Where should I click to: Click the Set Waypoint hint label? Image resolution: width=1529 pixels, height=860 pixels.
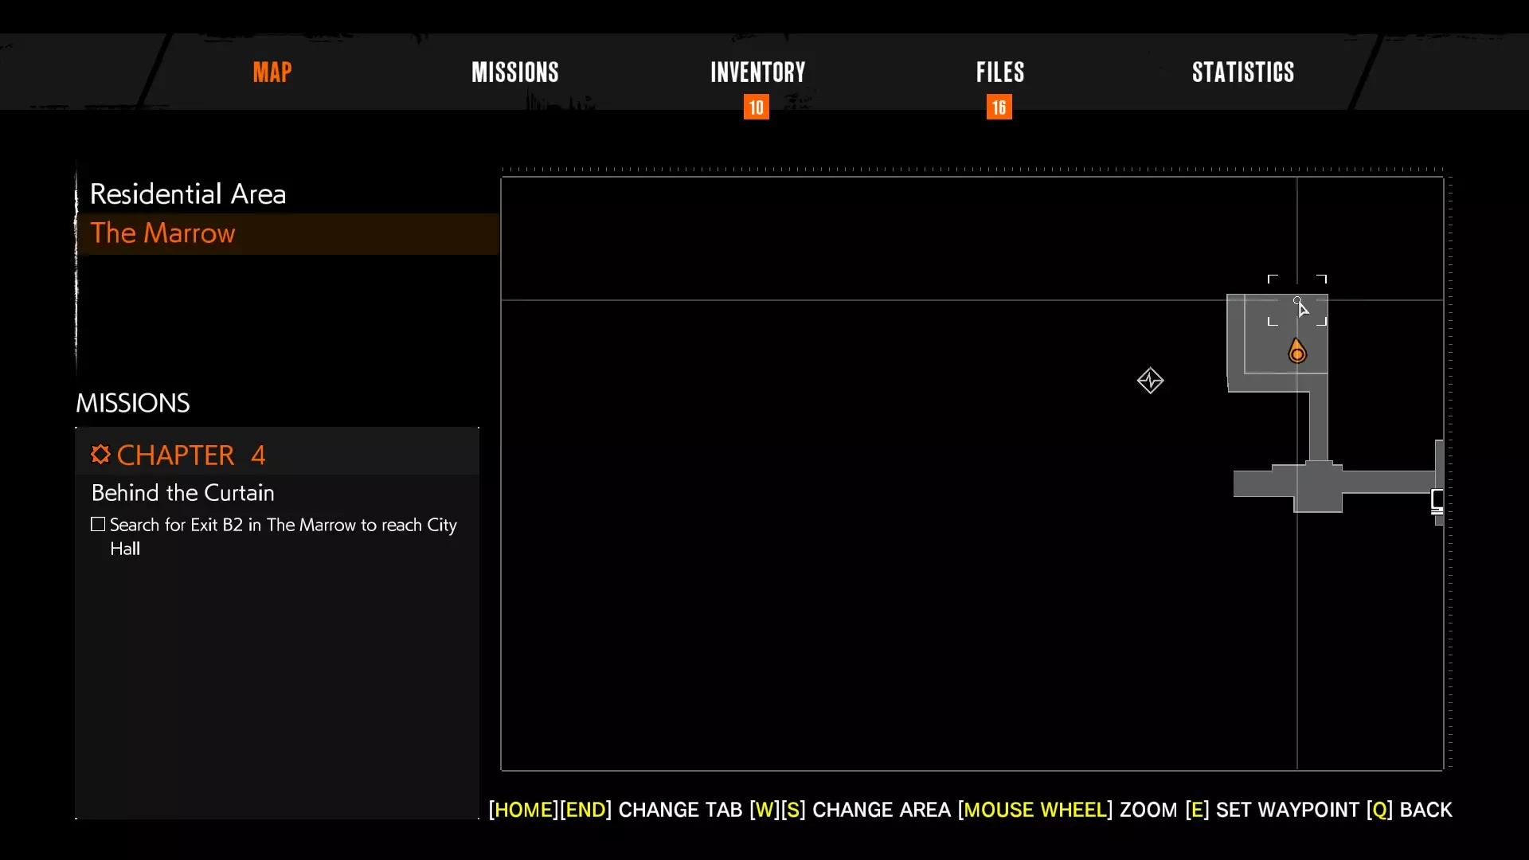(1287, 810)
